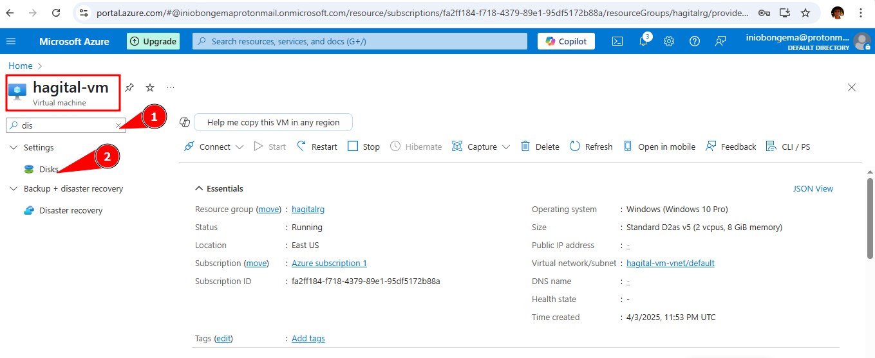Open the more options ellipsis beside hagital-vm
The height and width of the screenshot is (358, 875).
(x=171, y=87)
